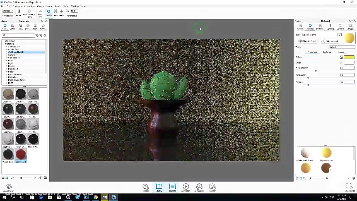Open the Textures library tab
Image resolution: width=357 pixels, height=201 pixels.
[x=20, y=27]
